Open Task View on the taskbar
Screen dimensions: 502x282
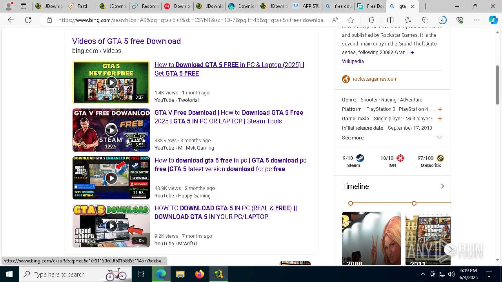[141, 274]
